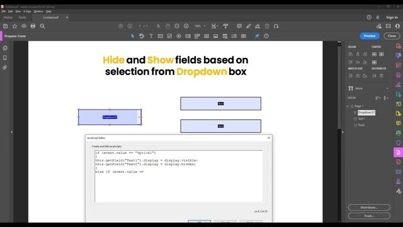Select the Add Text field tool
The image size is (403, 227).
(x=160, y=36)
